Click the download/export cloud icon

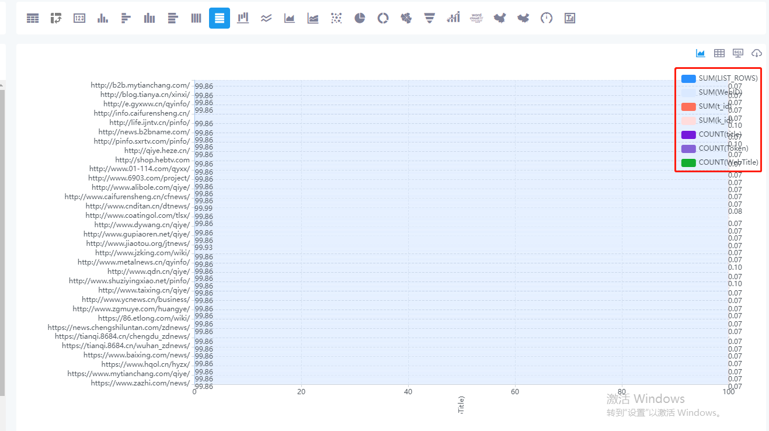click(x=756, y=53)
